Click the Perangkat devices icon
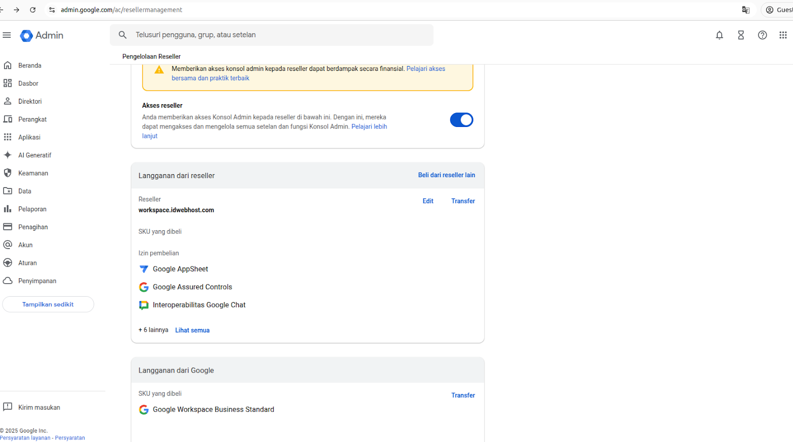 point(7,119)
